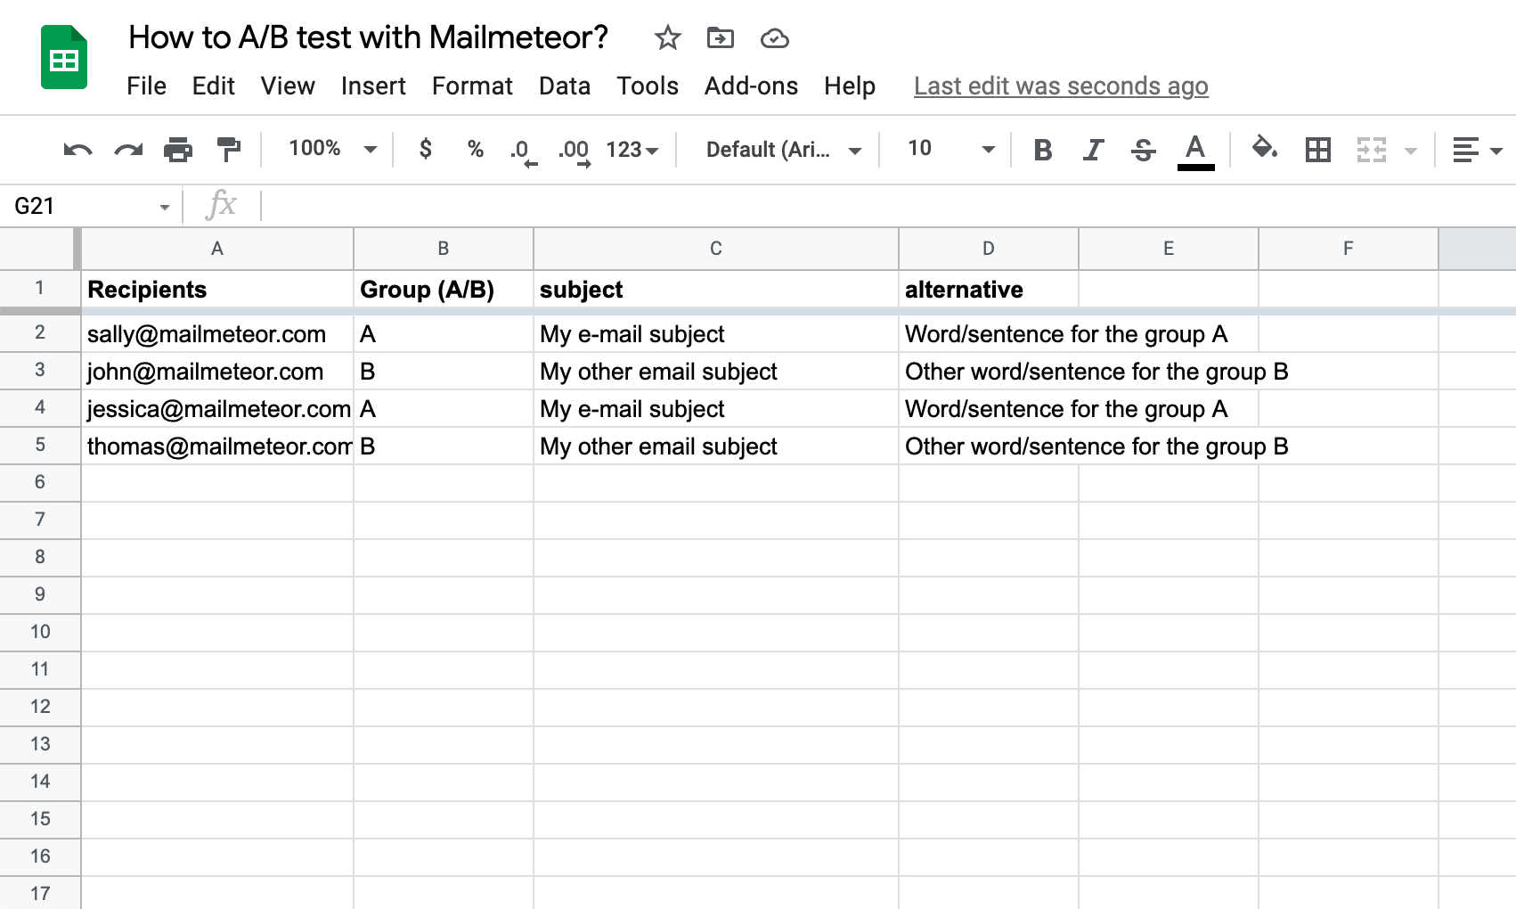Select the Recipients header cell
1516x909 pixels.
tap(217, 290)
